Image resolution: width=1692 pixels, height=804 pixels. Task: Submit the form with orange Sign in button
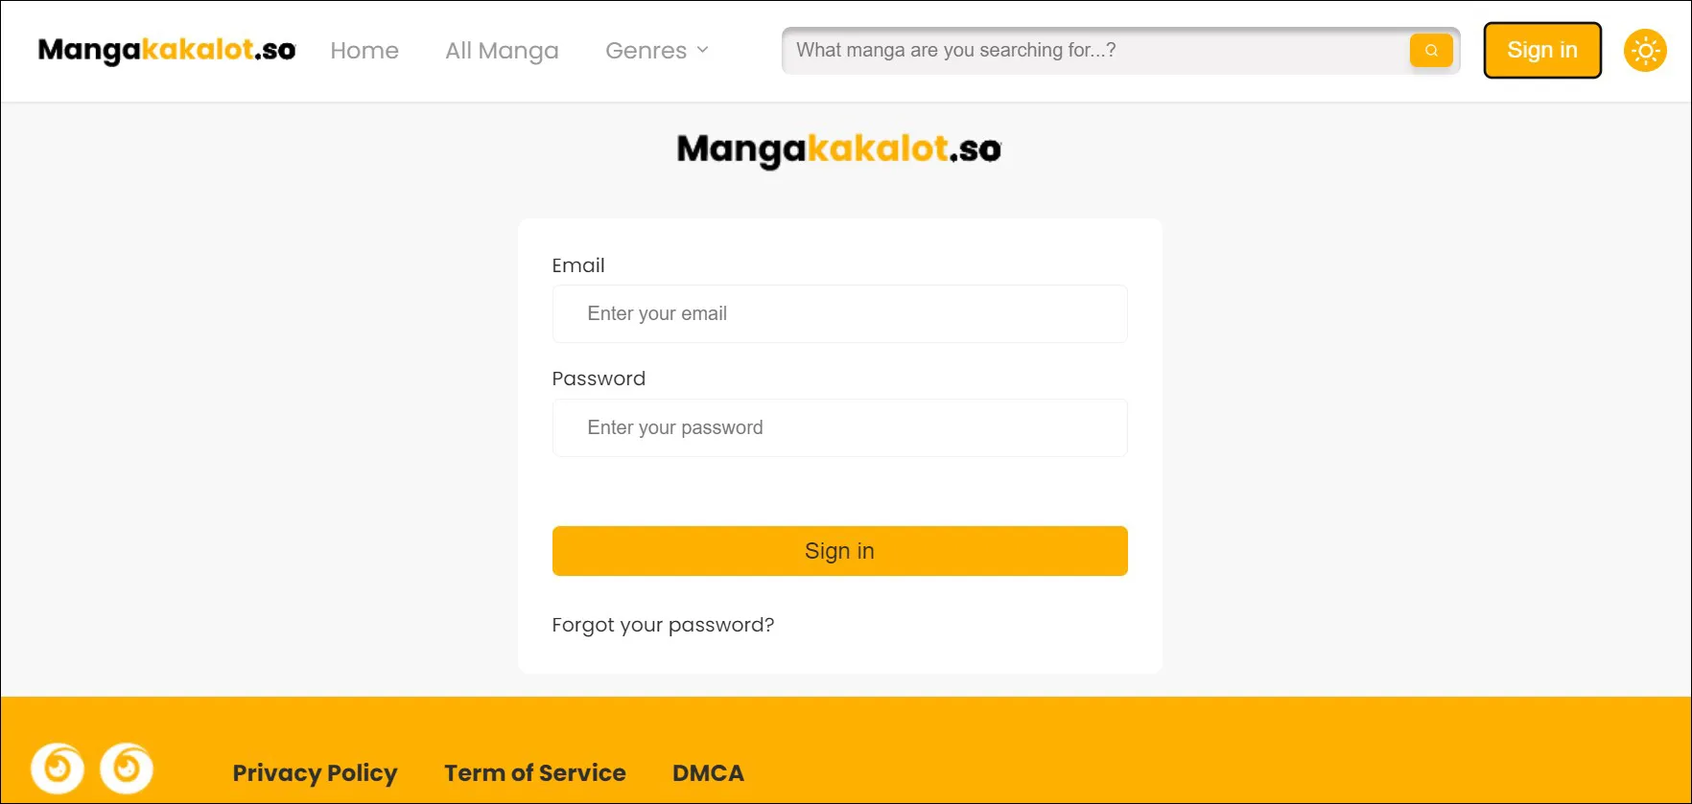pyautogui.click(x=839, y=551)
